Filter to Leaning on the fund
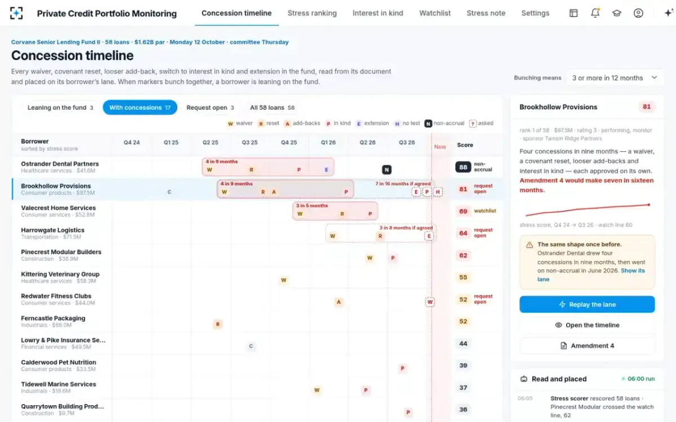The height and width of the screenshot is (422, 676). point(60,107)
